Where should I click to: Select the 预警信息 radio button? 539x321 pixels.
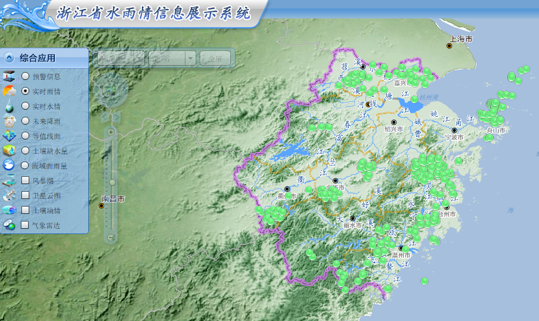[25, 76]
